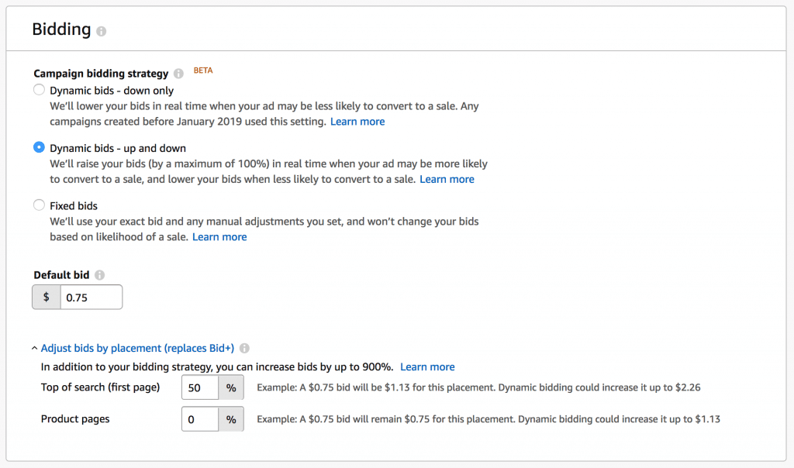Open Learn more link under up and down option
Viewport: 794px width, 468px height.
click(x=447, y=179)
